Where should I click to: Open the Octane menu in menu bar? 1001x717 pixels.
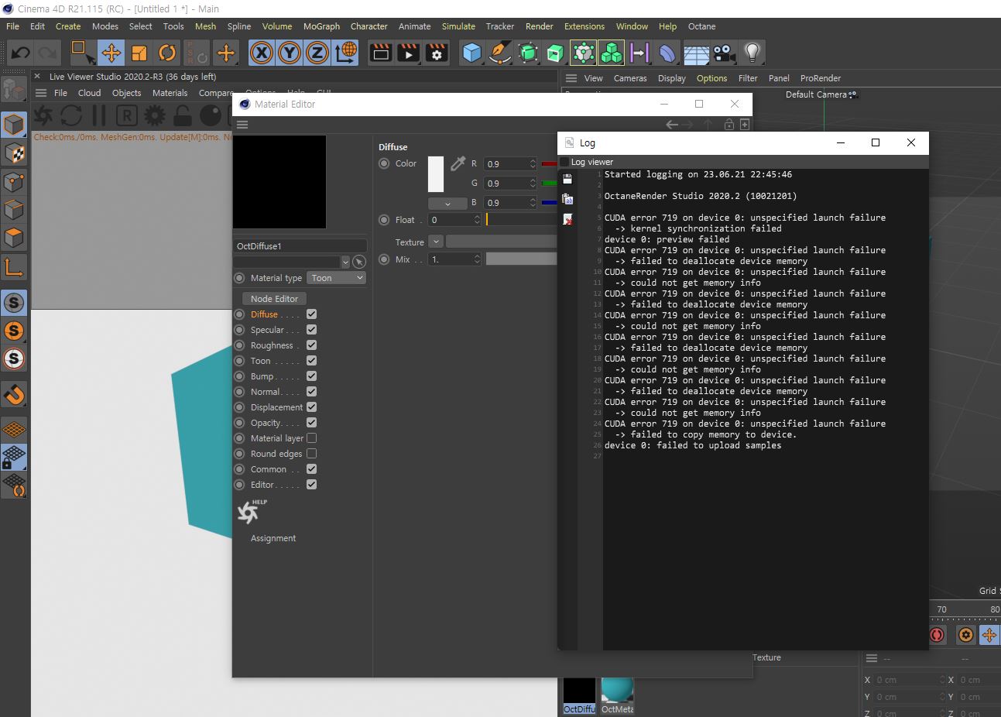[702, 26]
